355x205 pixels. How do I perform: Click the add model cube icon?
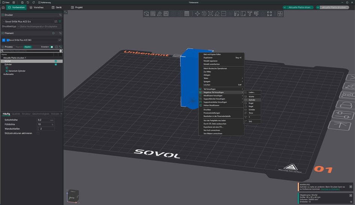[147, 14]
